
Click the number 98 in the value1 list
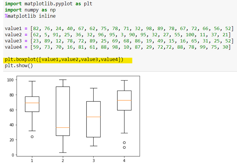pyautogui.click(x=149, y=29)
